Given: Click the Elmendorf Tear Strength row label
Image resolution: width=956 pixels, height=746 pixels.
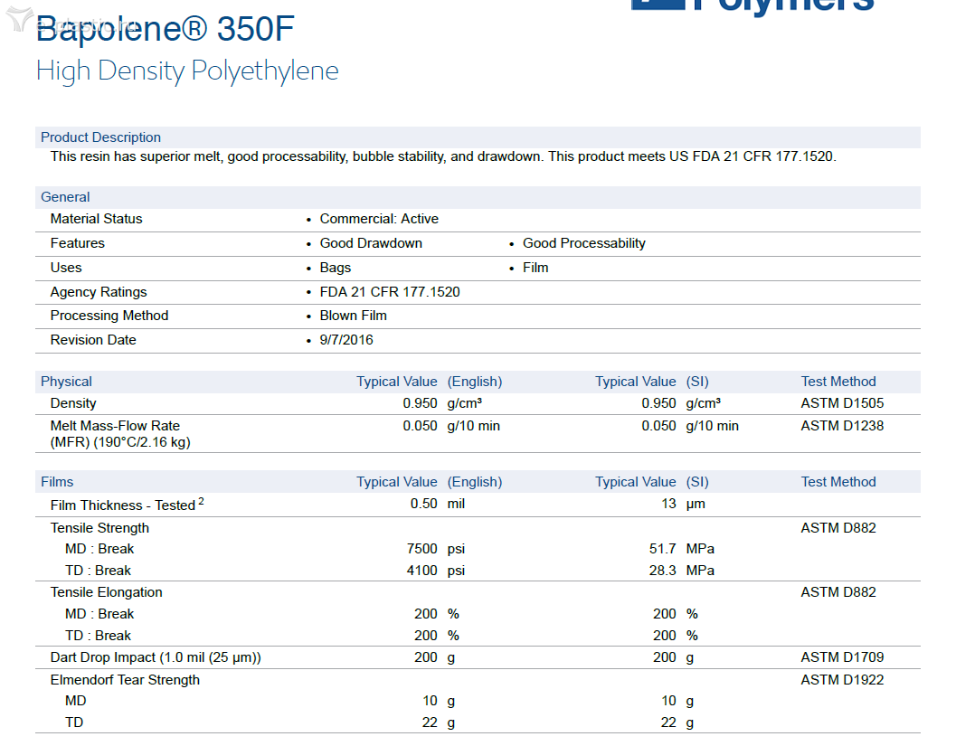Looking at the screenshot, I should pyautogui.click(x=125, y=680).
